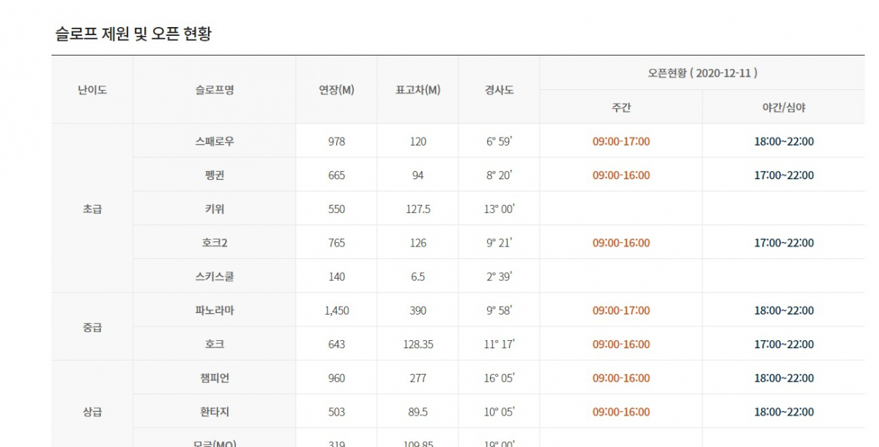
Task: Click the 표고차(M) column header
Action: (418, 90)
